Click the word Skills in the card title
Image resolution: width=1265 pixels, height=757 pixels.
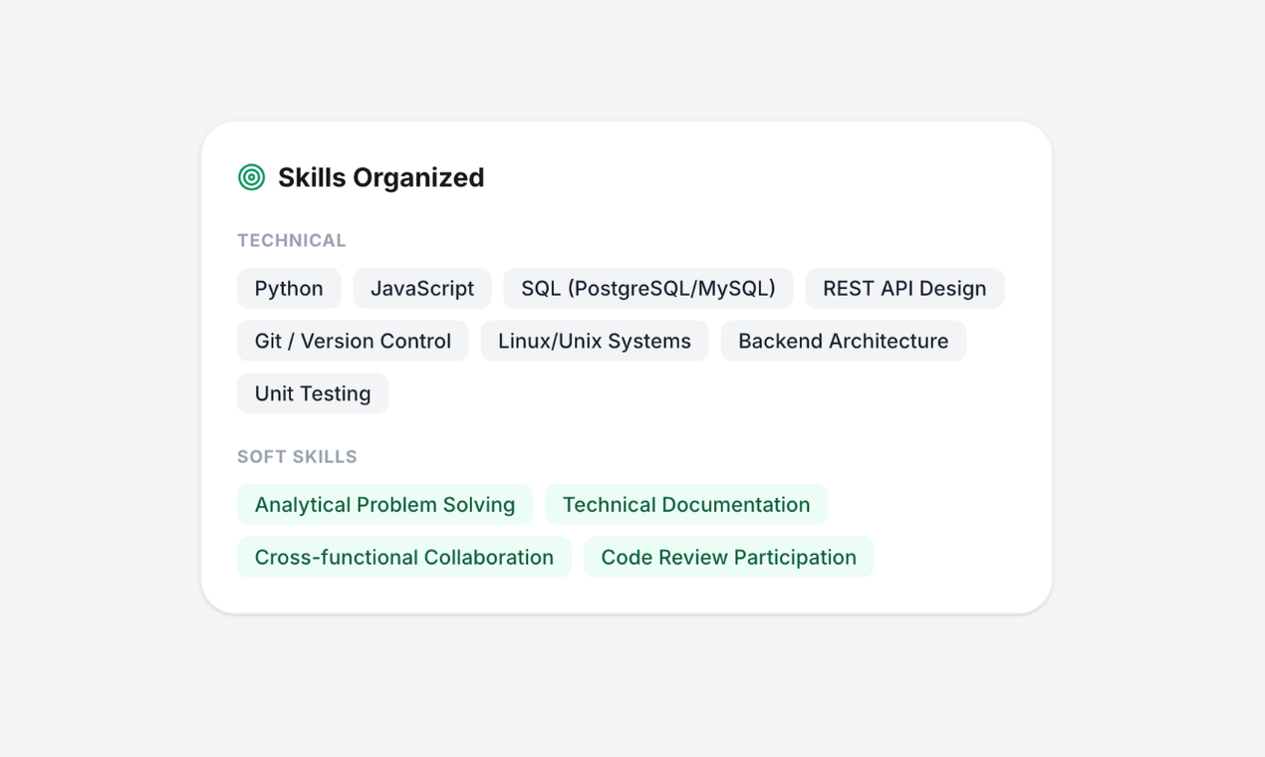point(312,177)
